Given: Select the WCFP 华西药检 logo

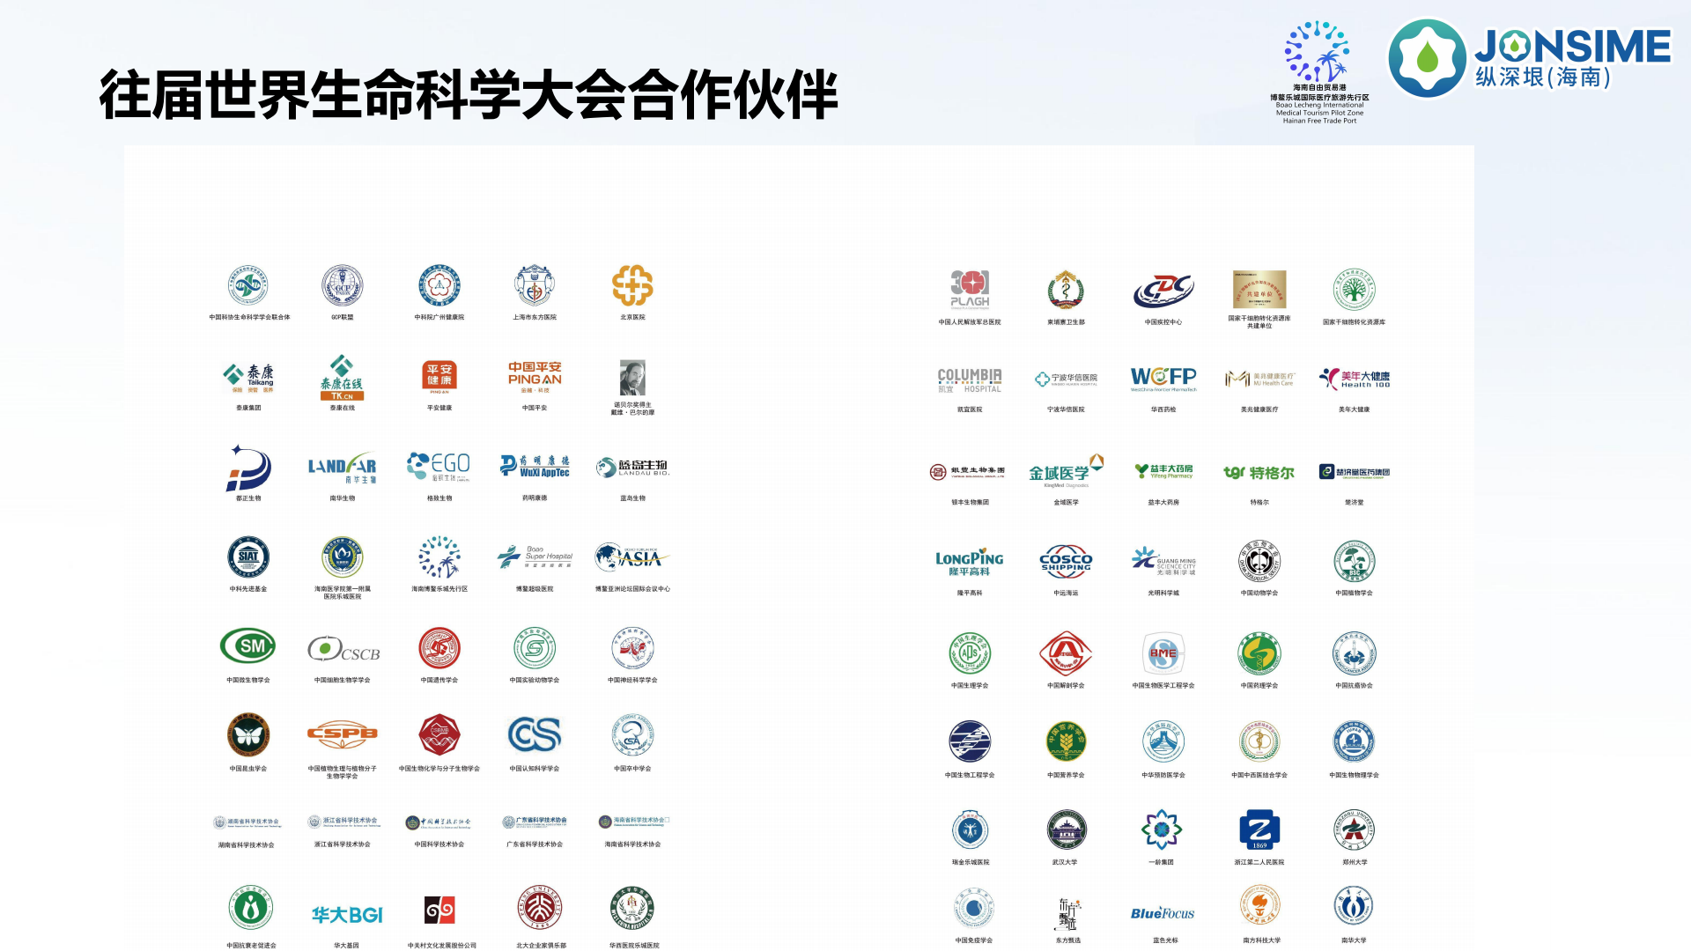Looking at the screenshot, I should pyautogui.click(x=1164, y=377).
